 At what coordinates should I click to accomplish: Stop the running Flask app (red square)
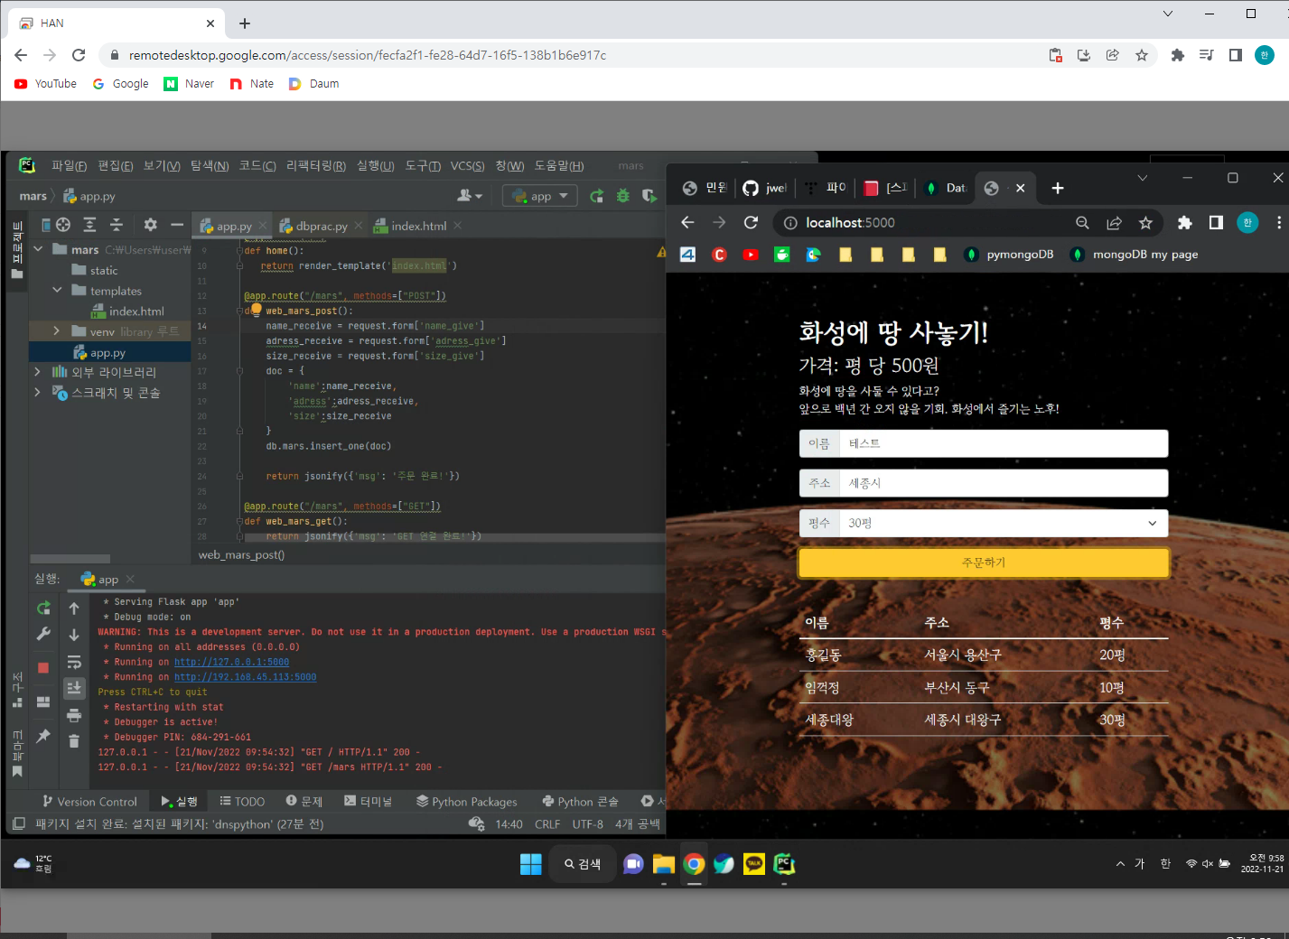click(x=43, y=668)
